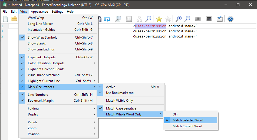Select Match Visible Only menu item
The width and height of the screenshot is (257, 140).
(131, 101)
